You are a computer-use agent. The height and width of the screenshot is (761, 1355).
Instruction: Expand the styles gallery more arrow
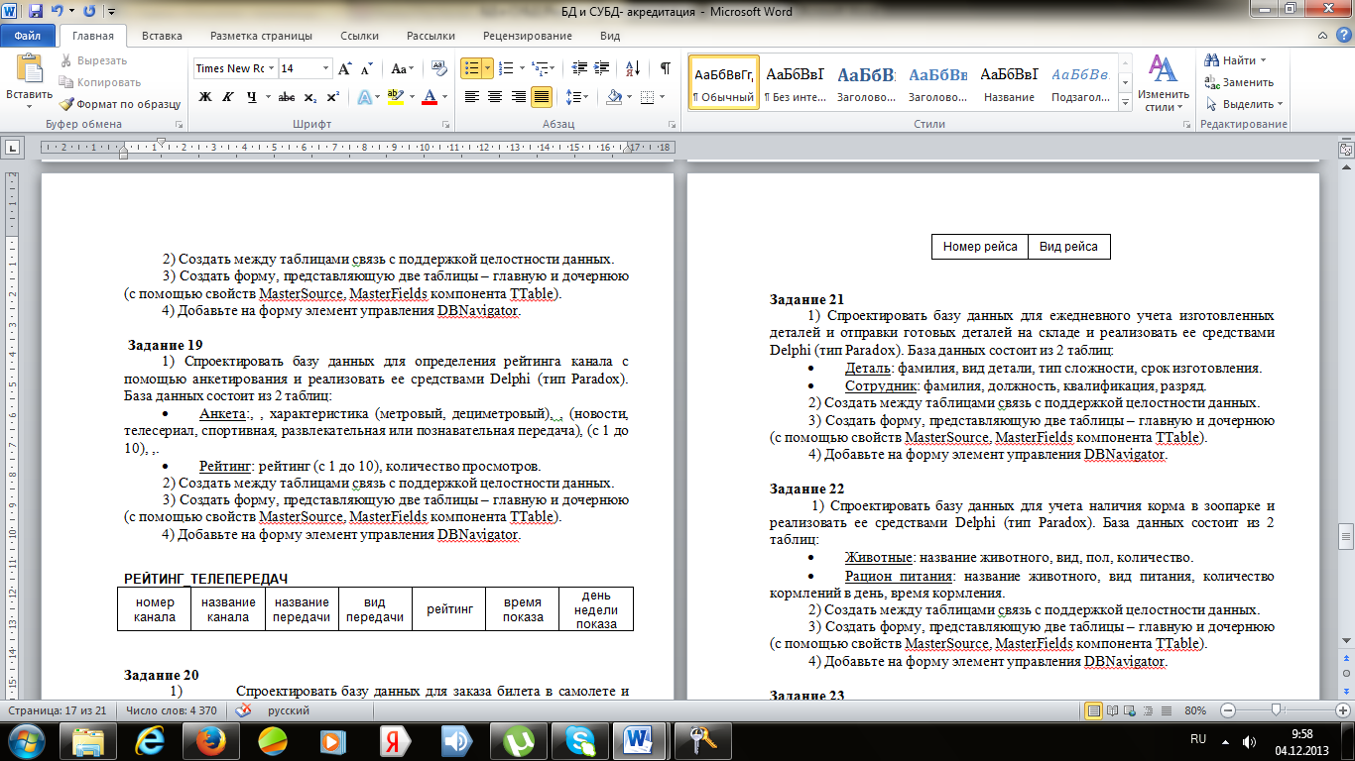[x=1123, y=100]
